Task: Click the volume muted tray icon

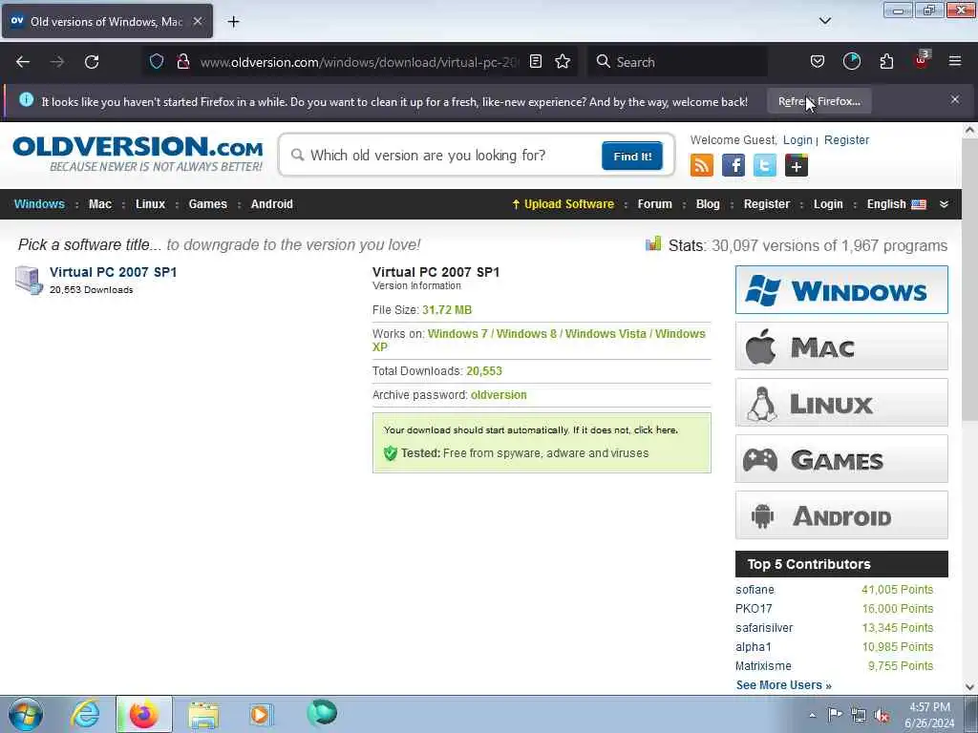Action: point(882,715)
